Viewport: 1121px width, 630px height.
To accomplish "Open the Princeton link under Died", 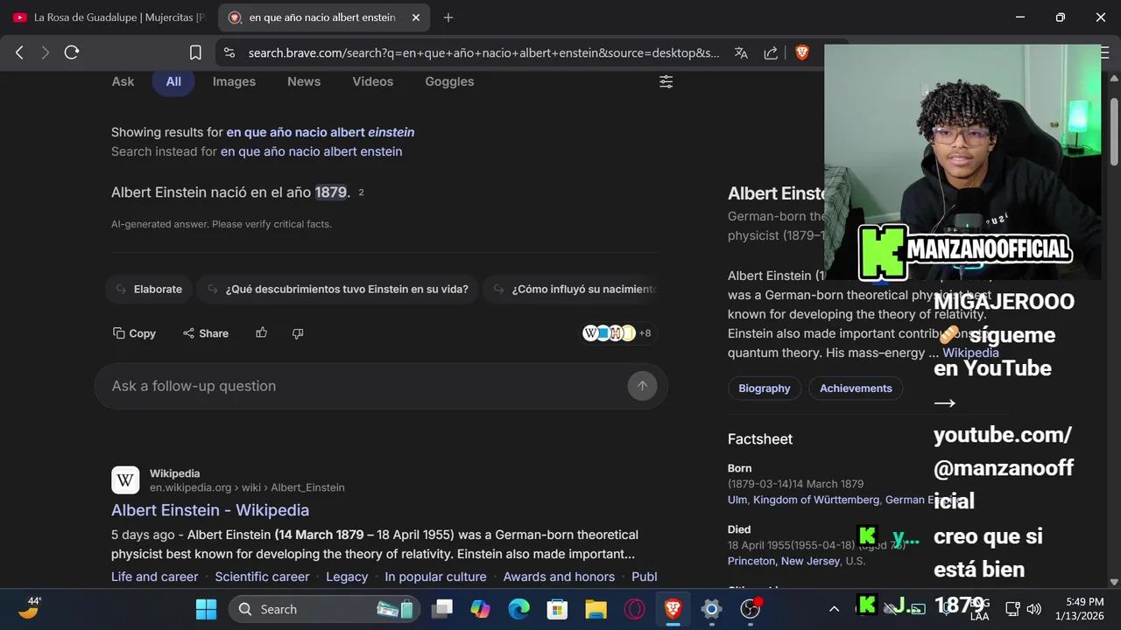I will [x=751, y=561].
